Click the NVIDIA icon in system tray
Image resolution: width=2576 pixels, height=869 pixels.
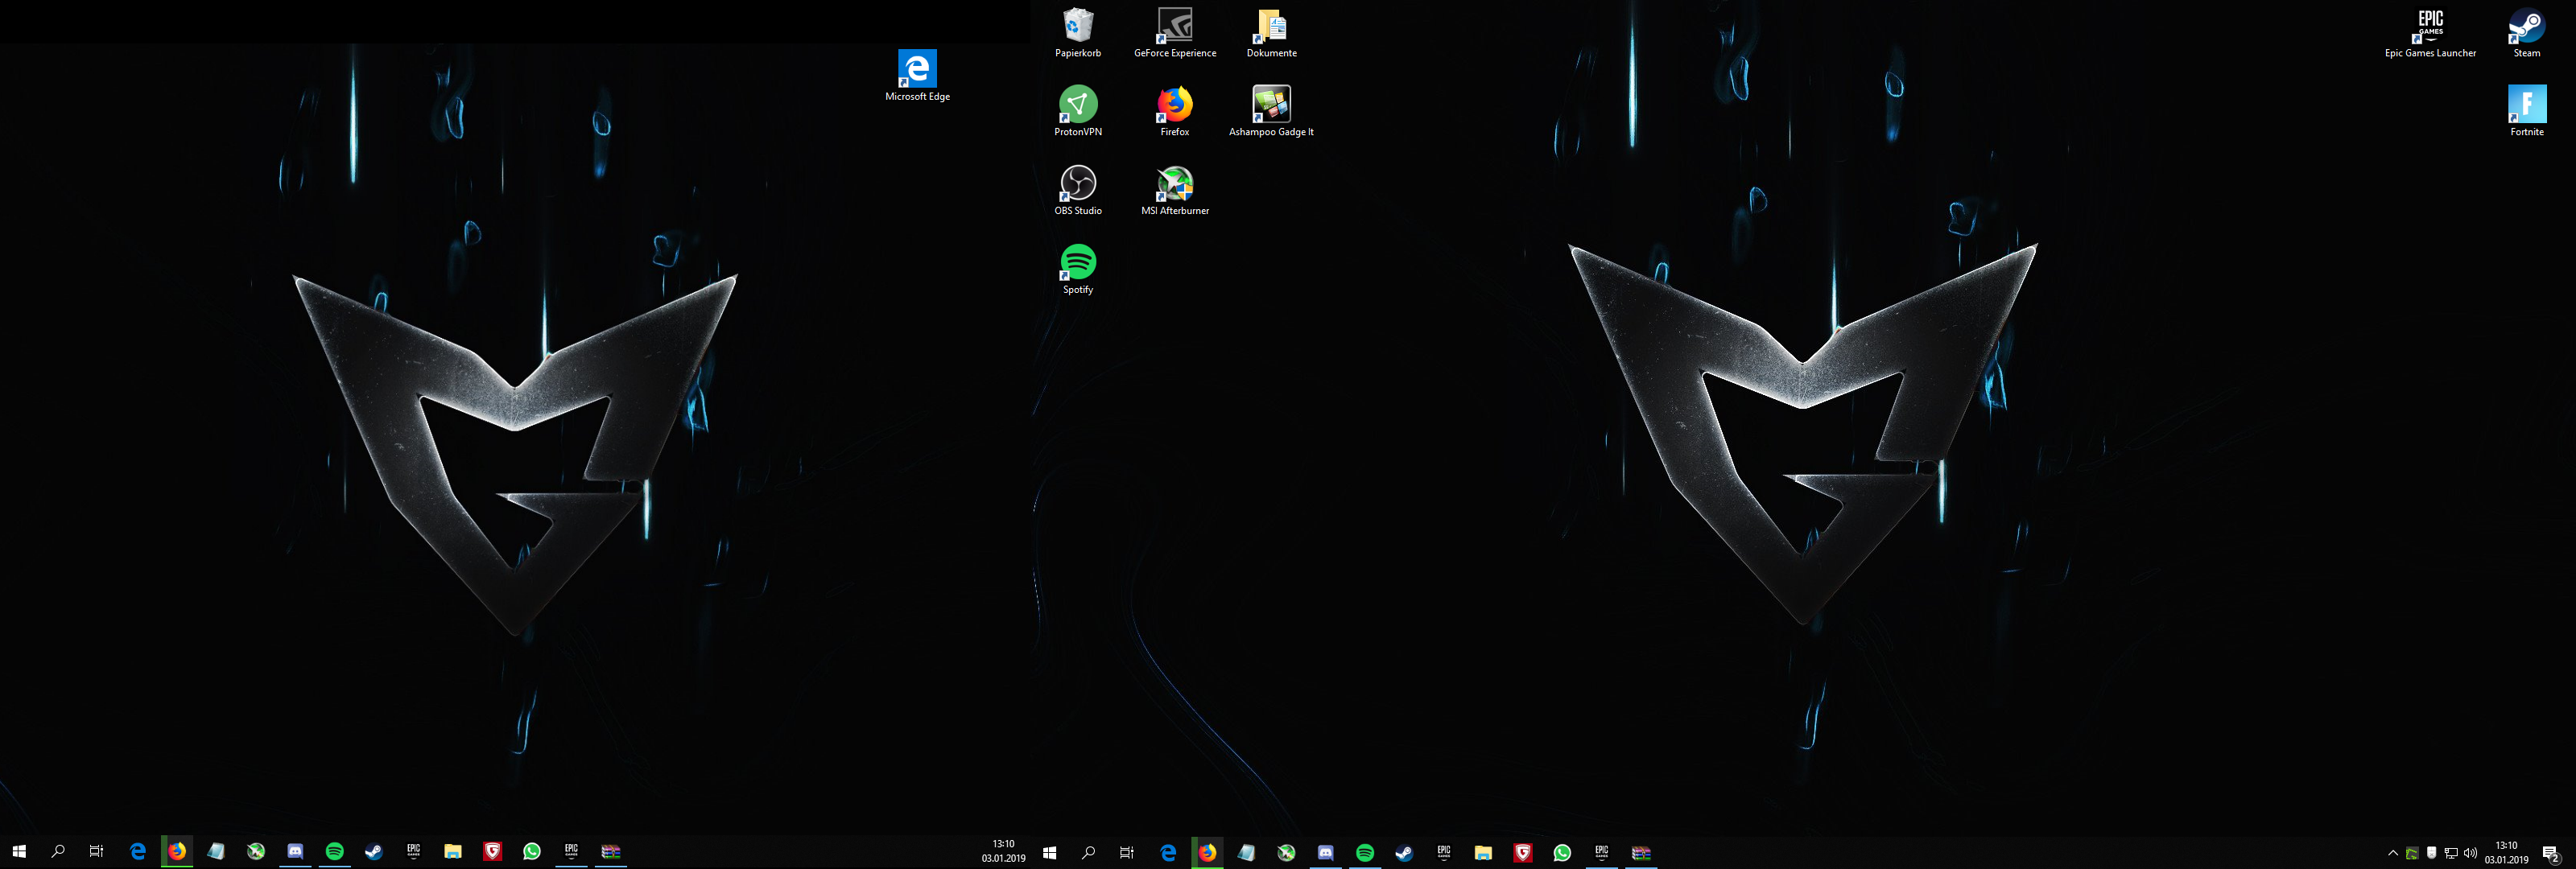[x=2412, y=853]
